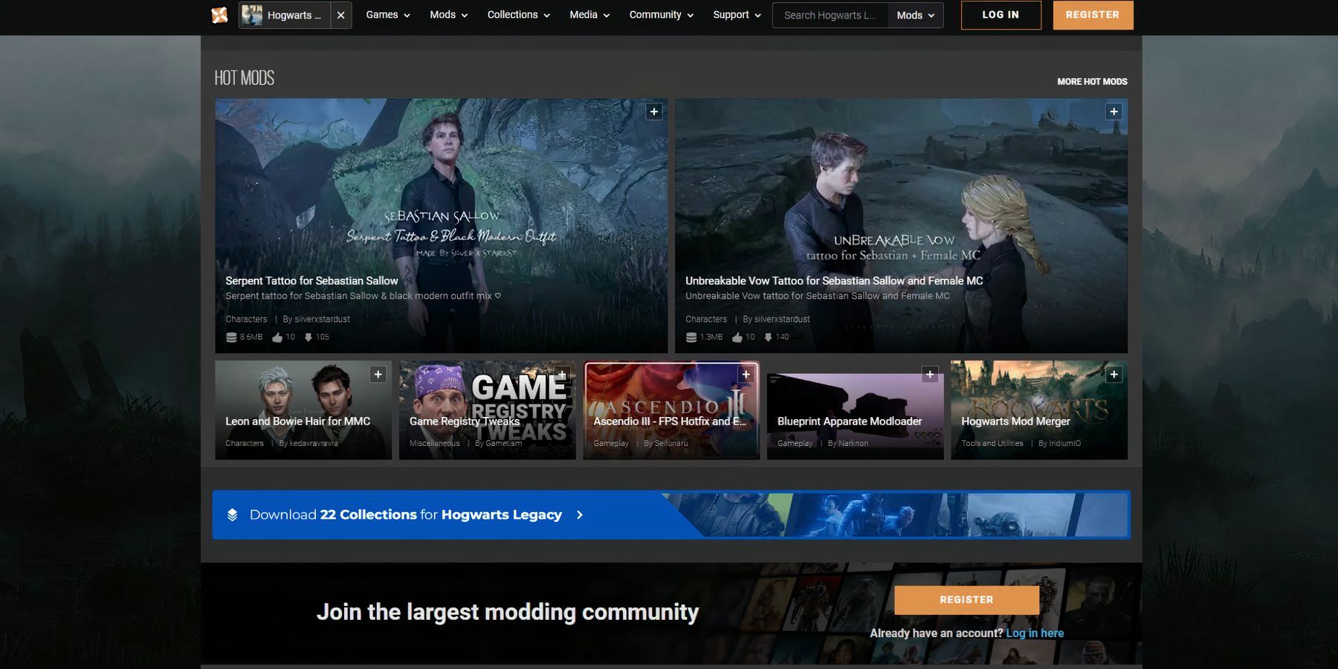The width and height of the screenshot is (1338, 669).
Task: Click plus icon on Unbreakable Vow Tattoo
Action: click(x=1114, y=111)
